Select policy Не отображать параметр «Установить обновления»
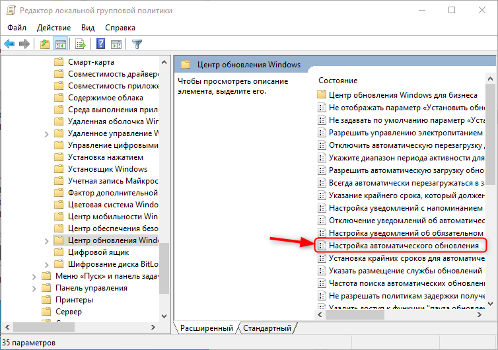 (x=401, y=108)
